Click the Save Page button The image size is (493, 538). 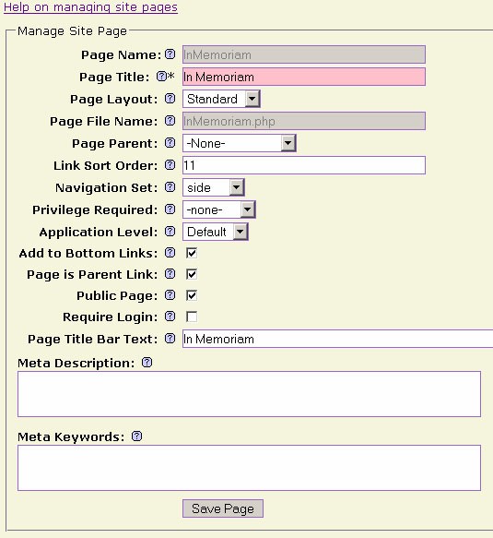(223, 508)
